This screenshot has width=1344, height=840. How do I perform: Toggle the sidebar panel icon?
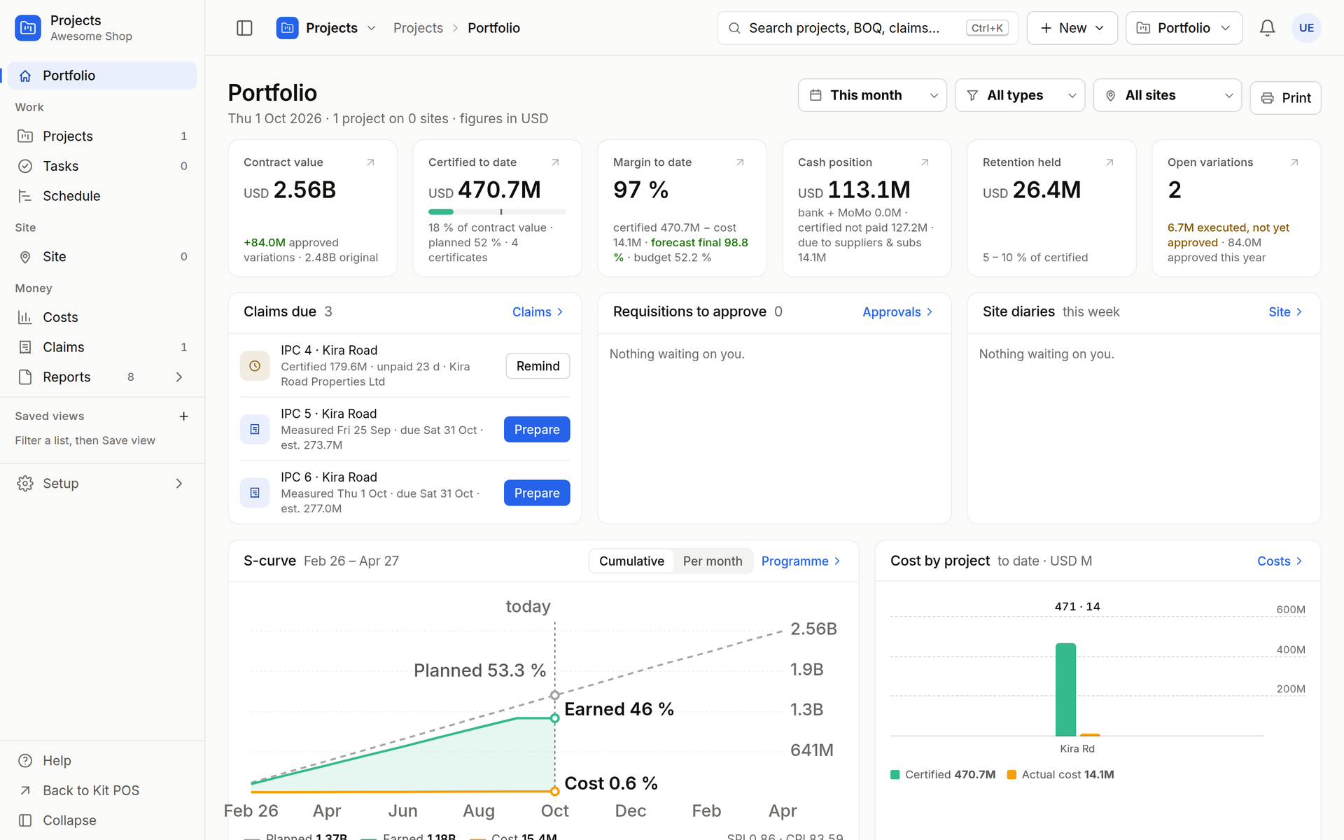(x=244, y=28)
